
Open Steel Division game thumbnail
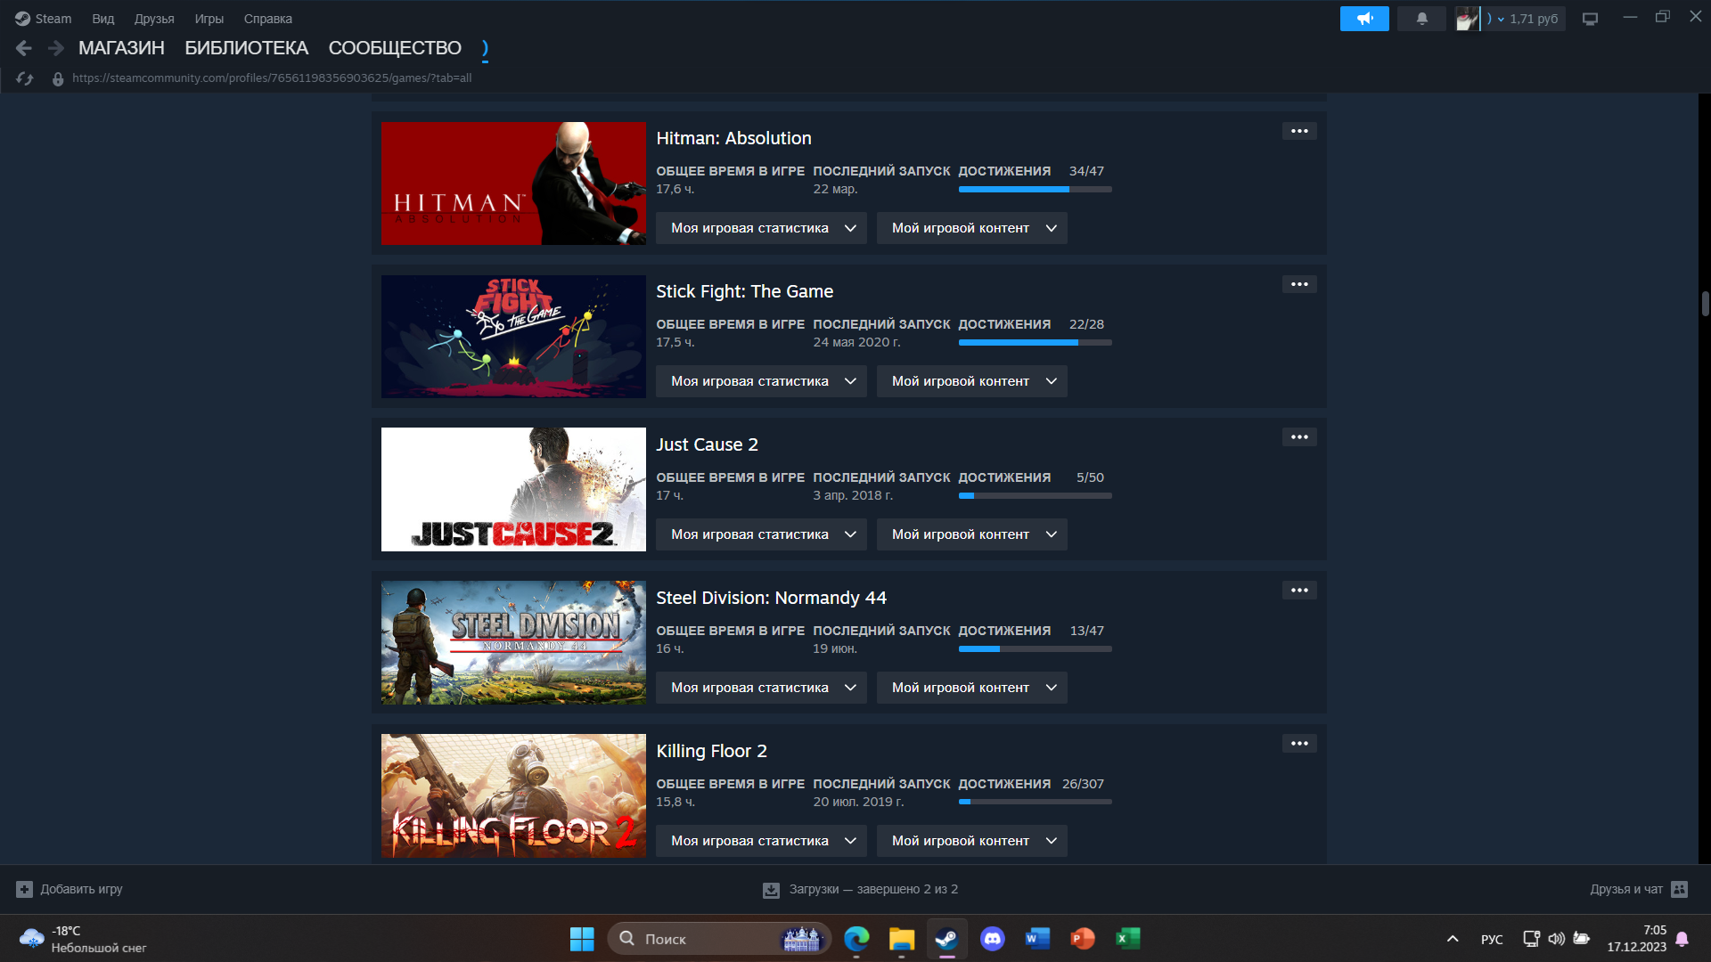tap(513, 643)
